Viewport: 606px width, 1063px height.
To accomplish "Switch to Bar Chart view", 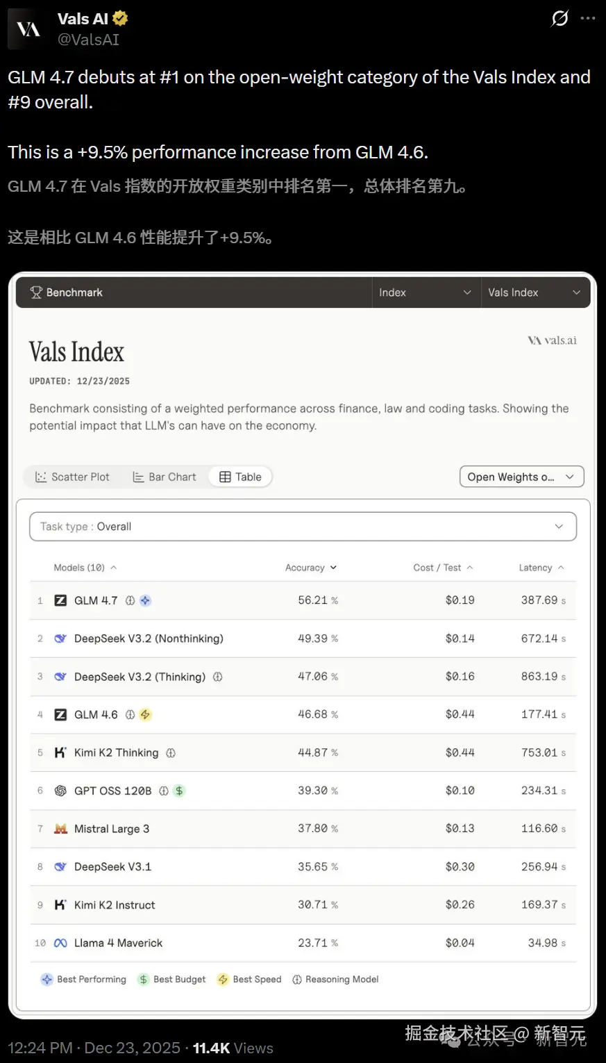I will tap(165, 477).
